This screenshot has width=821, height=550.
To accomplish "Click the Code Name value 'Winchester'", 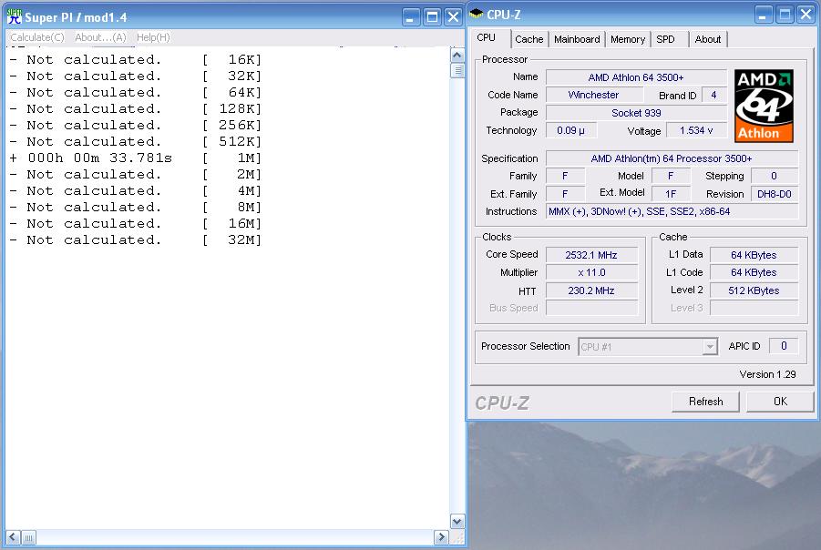I will point(594,95).
